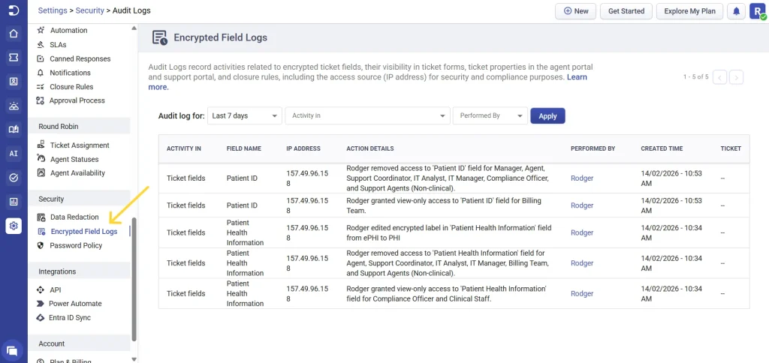Image resolution: width=769 pixels, height=363 pixels.
Task: Open the Tickets icon in left rail
Action: [14, 58]
